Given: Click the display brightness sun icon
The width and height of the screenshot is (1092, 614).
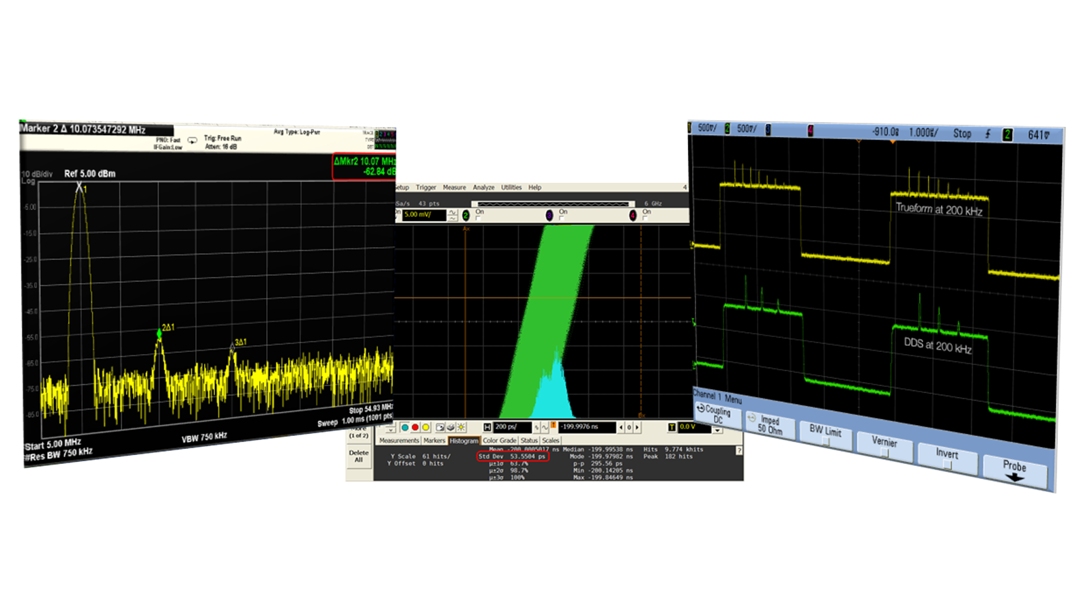Looking at the screenshot, I should [460, 426].
